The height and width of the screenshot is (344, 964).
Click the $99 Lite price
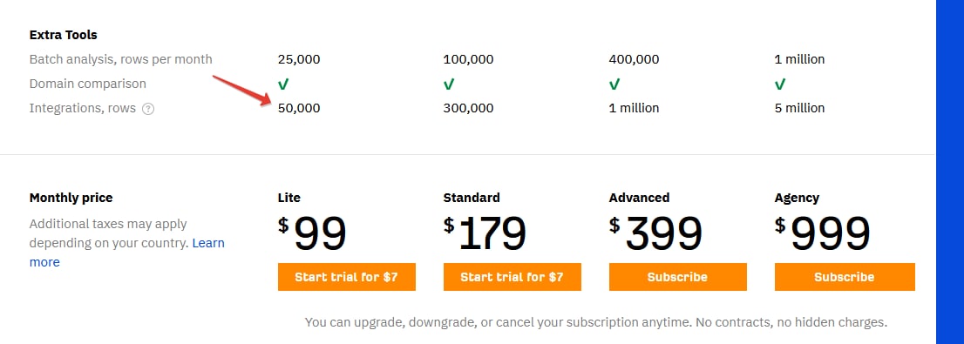312,233
